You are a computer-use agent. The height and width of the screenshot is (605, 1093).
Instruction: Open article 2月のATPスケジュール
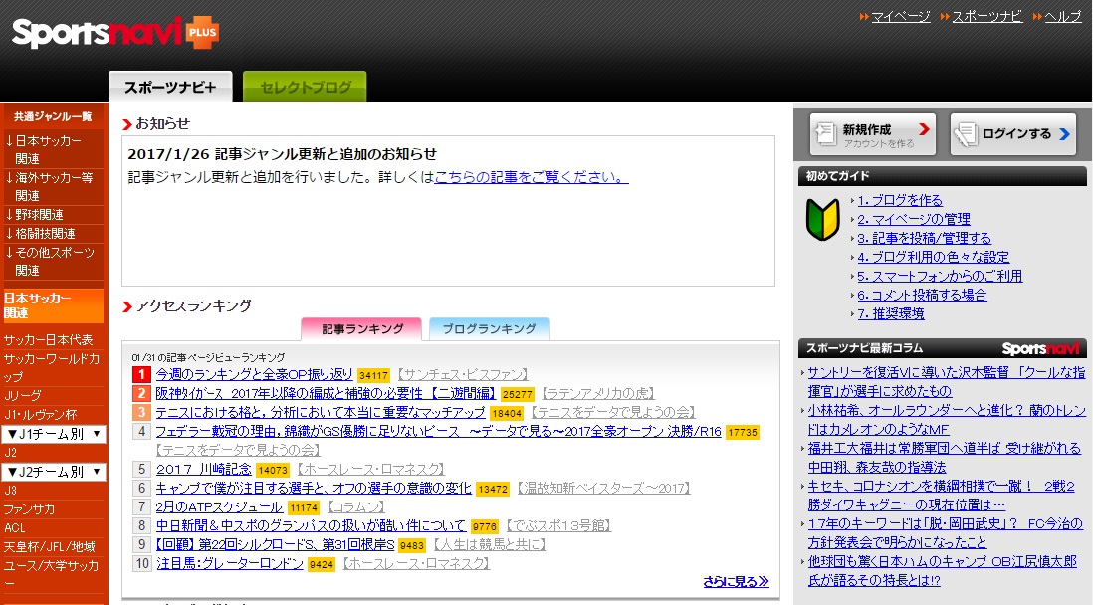pos(219,506)
